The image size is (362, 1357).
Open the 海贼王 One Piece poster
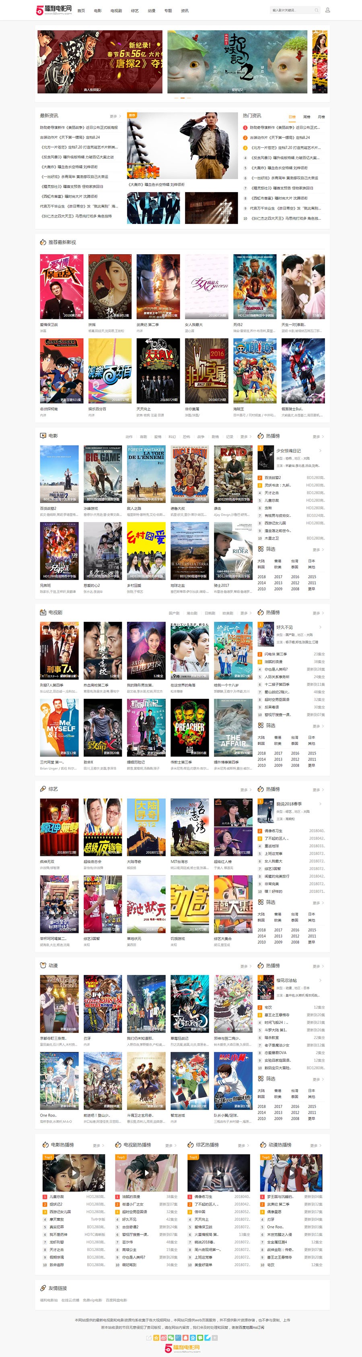pos(255,370)
